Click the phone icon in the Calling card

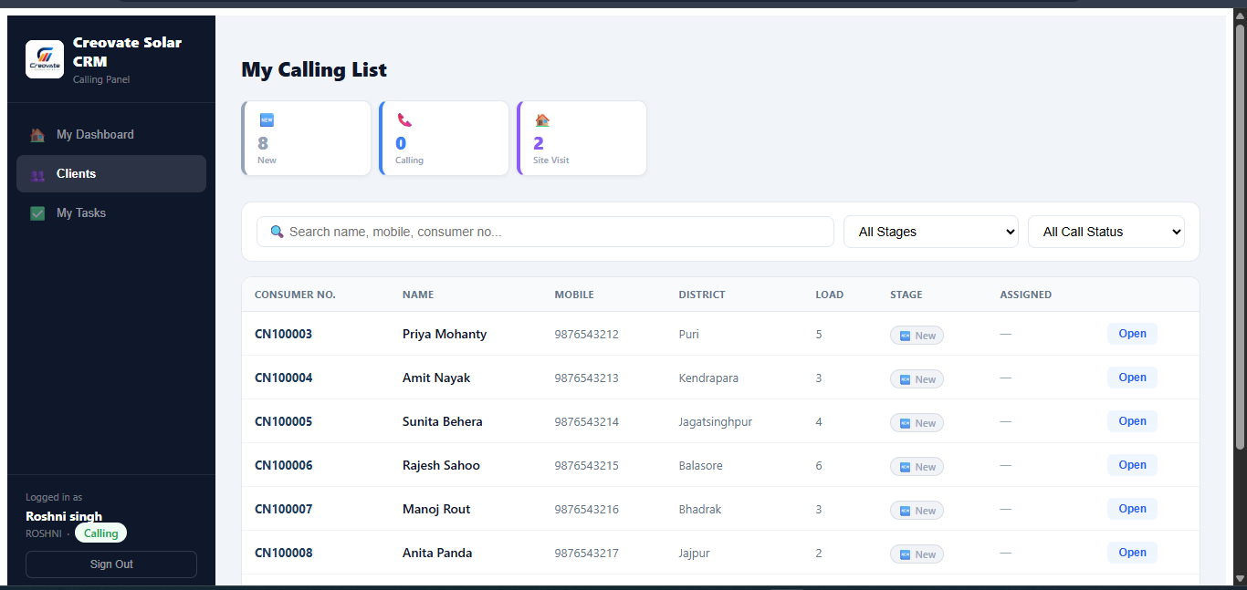404,119
